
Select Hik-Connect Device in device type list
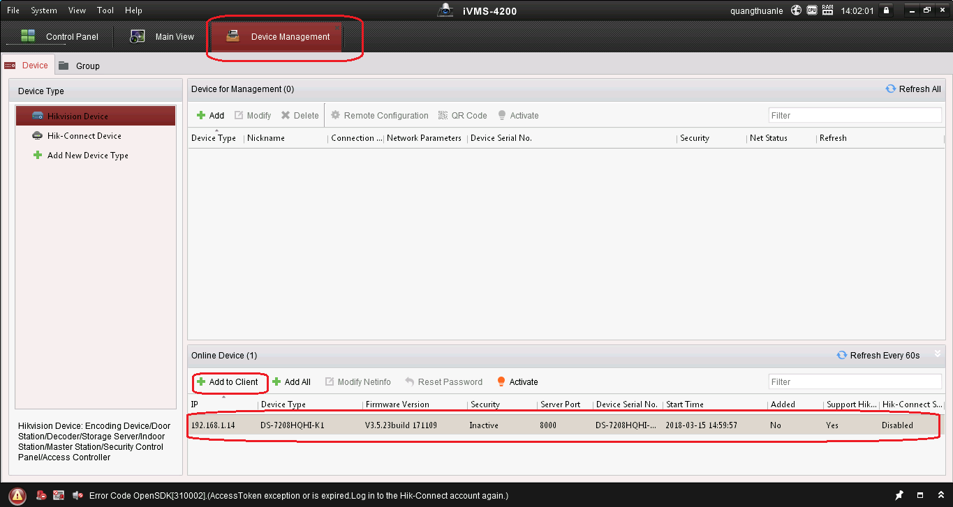click(x=84, y=136)
